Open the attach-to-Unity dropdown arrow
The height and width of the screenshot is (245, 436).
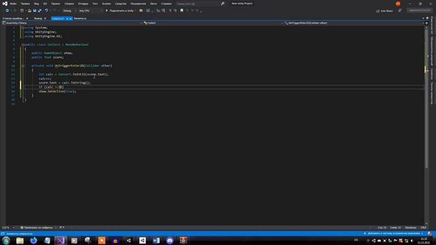[x=136, y=11]
